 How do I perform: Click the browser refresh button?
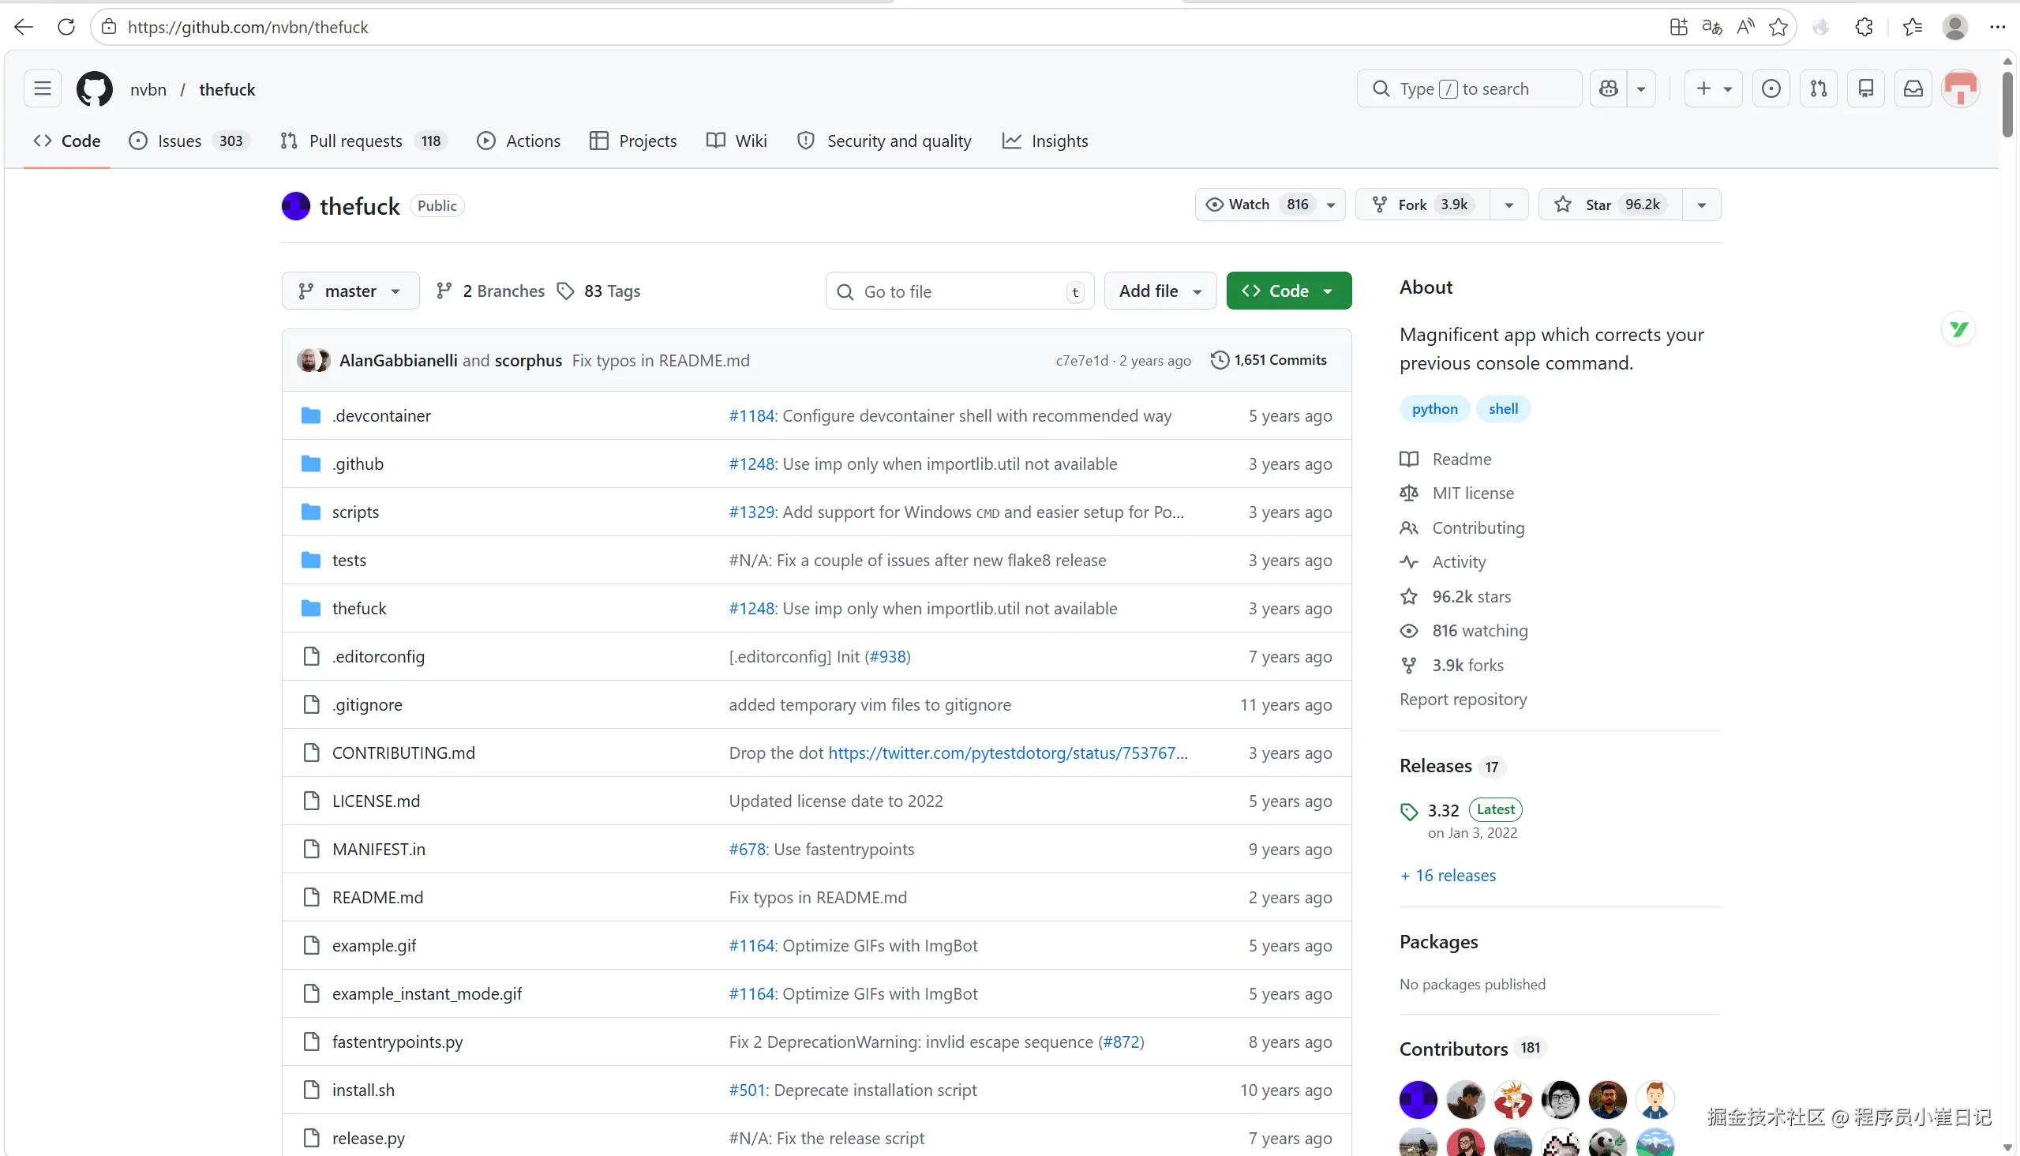point(66,27)
